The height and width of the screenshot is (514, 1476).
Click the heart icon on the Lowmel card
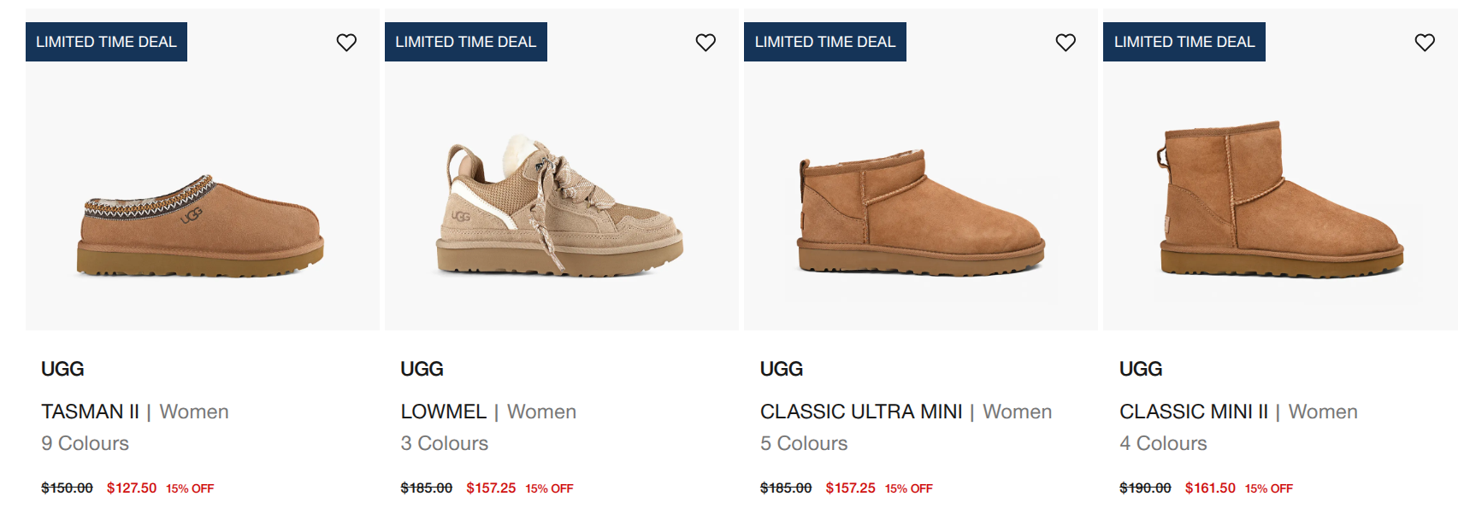tap(706, 41)
